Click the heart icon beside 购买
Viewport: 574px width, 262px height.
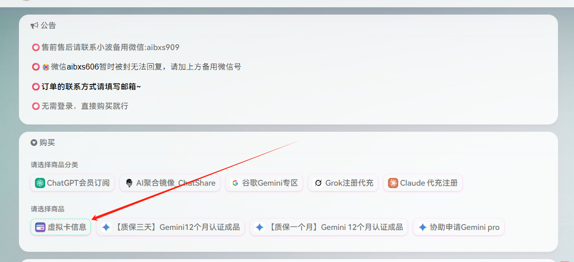(x=34, y=142)
